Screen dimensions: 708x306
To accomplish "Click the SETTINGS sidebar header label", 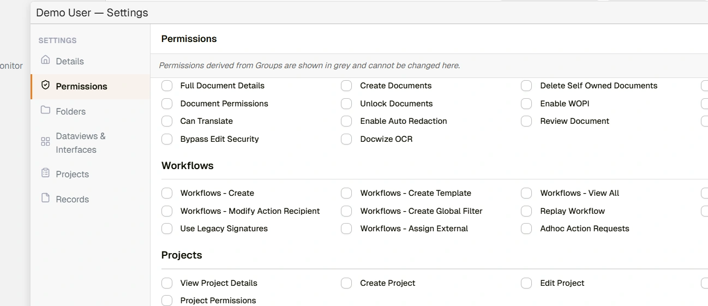I will tap(57, 40).
